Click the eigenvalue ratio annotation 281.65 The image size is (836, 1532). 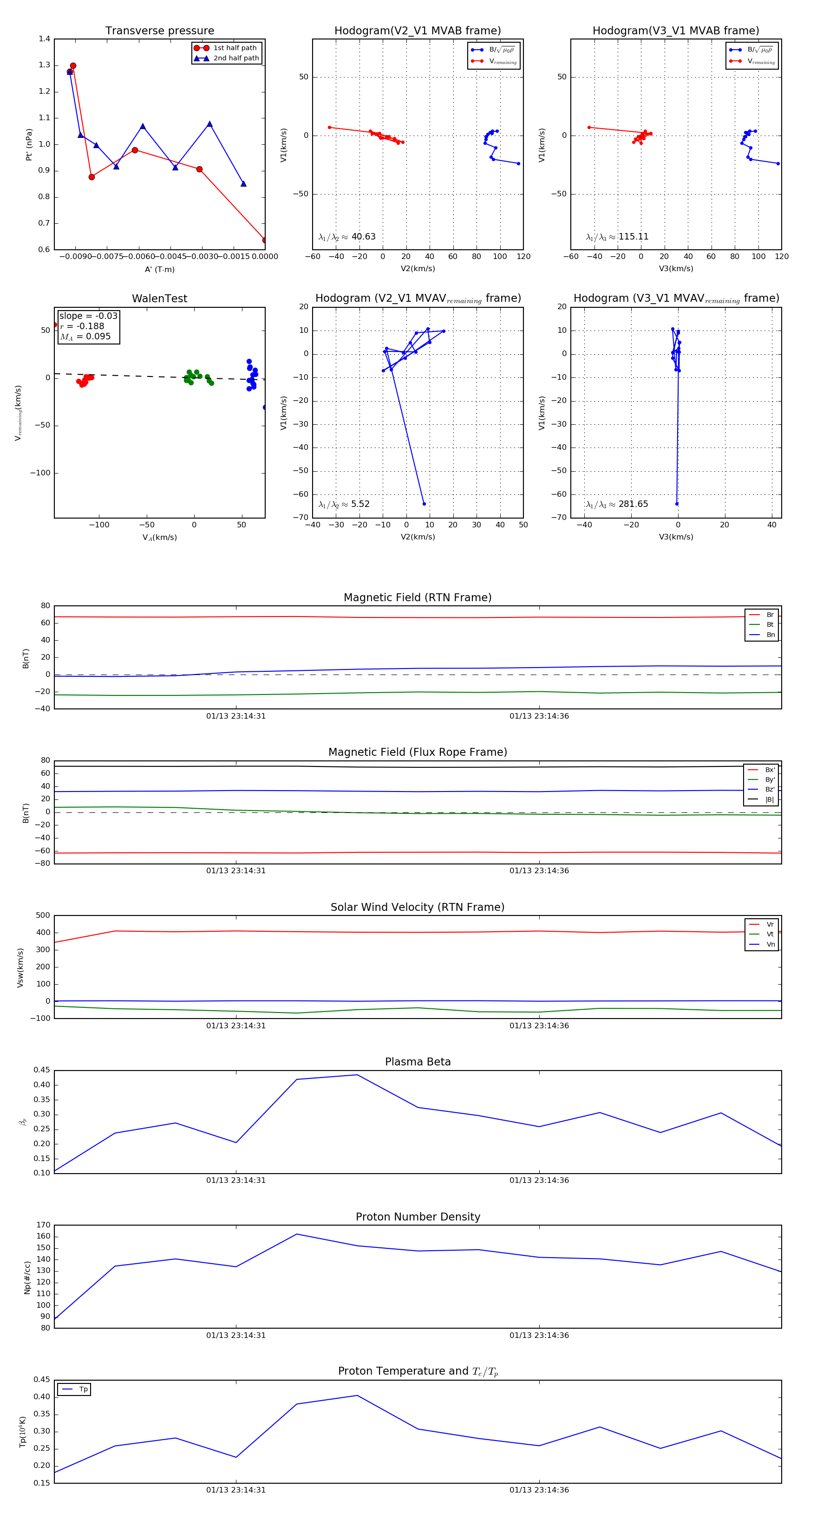tap(617, 504)
